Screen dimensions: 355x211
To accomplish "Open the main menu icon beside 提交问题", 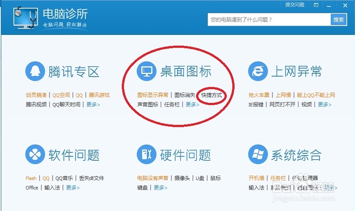I will tap(316, 5).
